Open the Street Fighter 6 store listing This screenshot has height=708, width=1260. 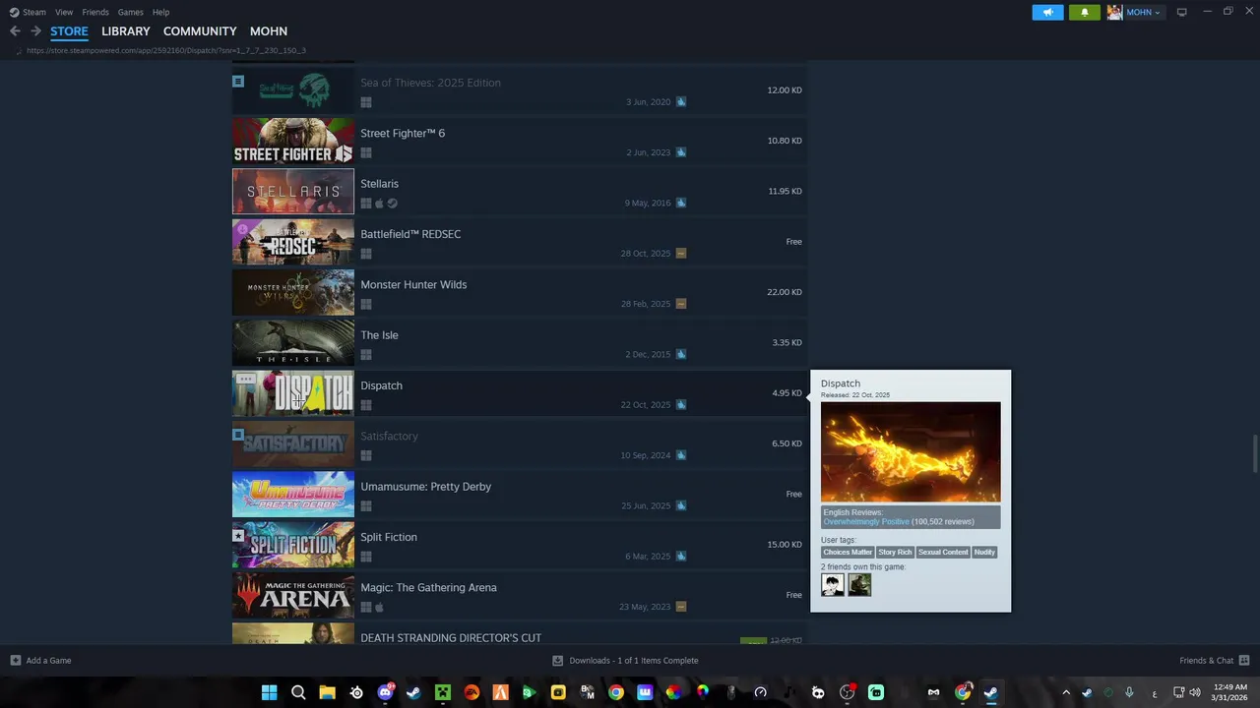tap(520, 141)
